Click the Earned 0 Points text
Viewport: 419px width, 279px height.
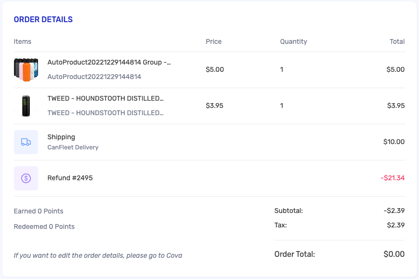coord(39,211)
